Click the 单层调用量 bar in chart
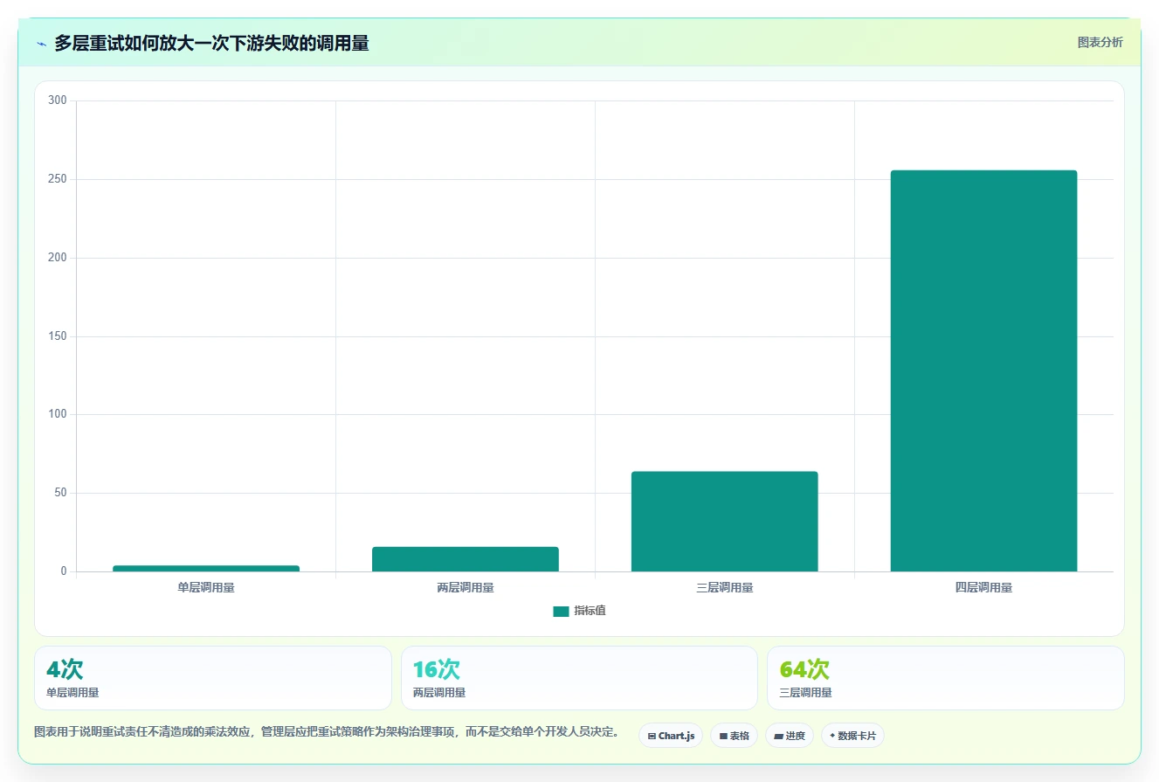 (206, 569)
